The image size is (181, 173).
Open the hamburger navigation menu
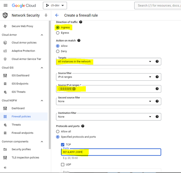(5, 5)
